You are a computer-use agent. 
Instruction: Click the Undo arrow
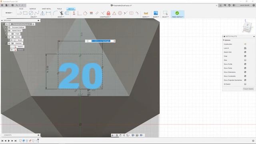(17, 5)
